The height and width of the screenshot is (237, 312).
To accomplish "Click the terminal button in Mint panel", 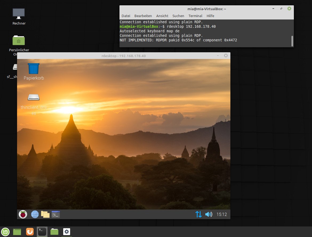I will pos(42,232).
